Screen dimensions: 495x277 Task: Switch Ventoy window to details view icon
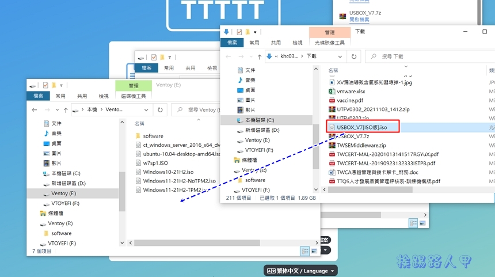click(305, 251)
